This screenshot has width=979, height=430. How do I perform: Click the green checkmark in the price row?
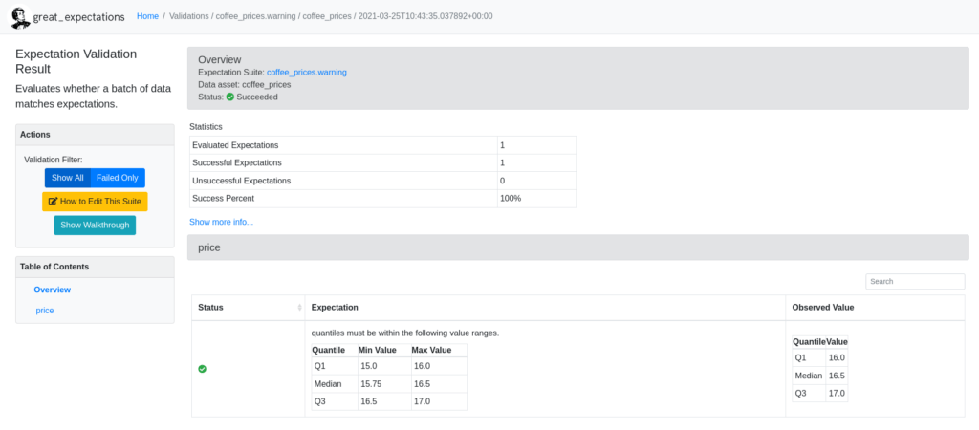tap(202, 369)
